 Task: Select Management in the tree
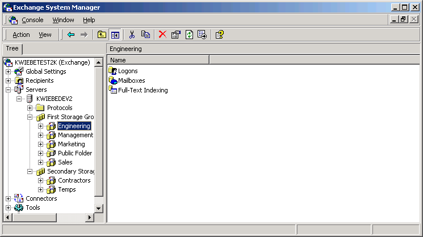point(76,135)
